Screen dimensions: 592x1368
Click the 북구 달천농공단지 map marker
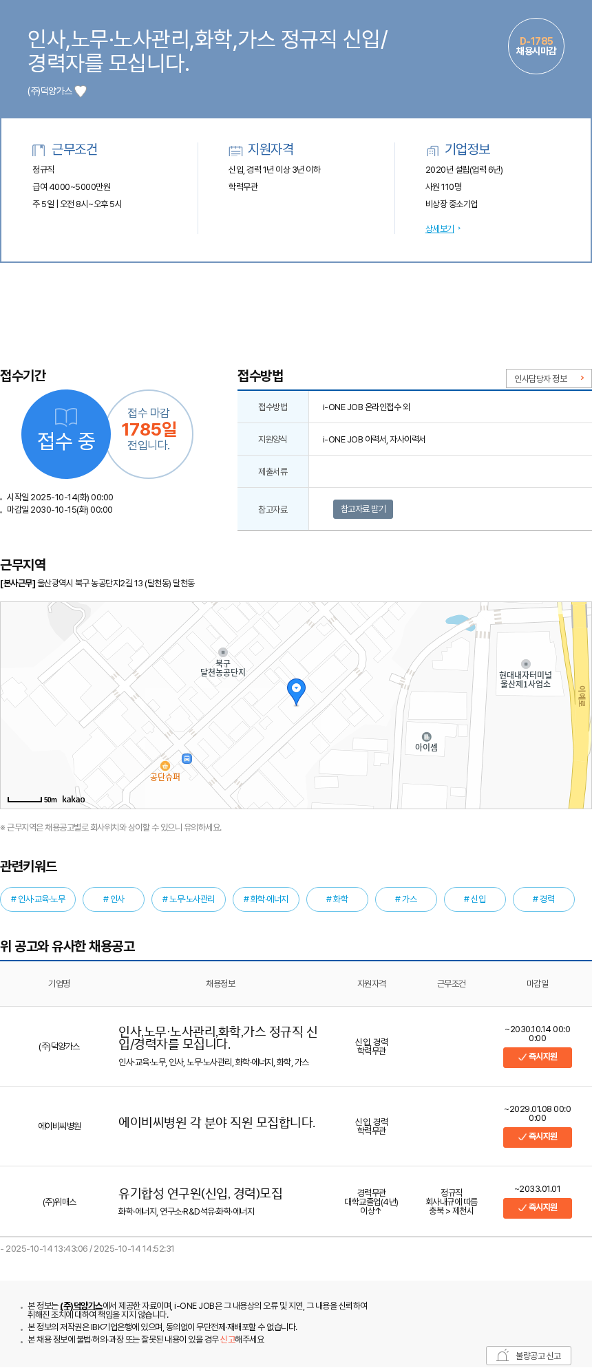coord(222,652)
